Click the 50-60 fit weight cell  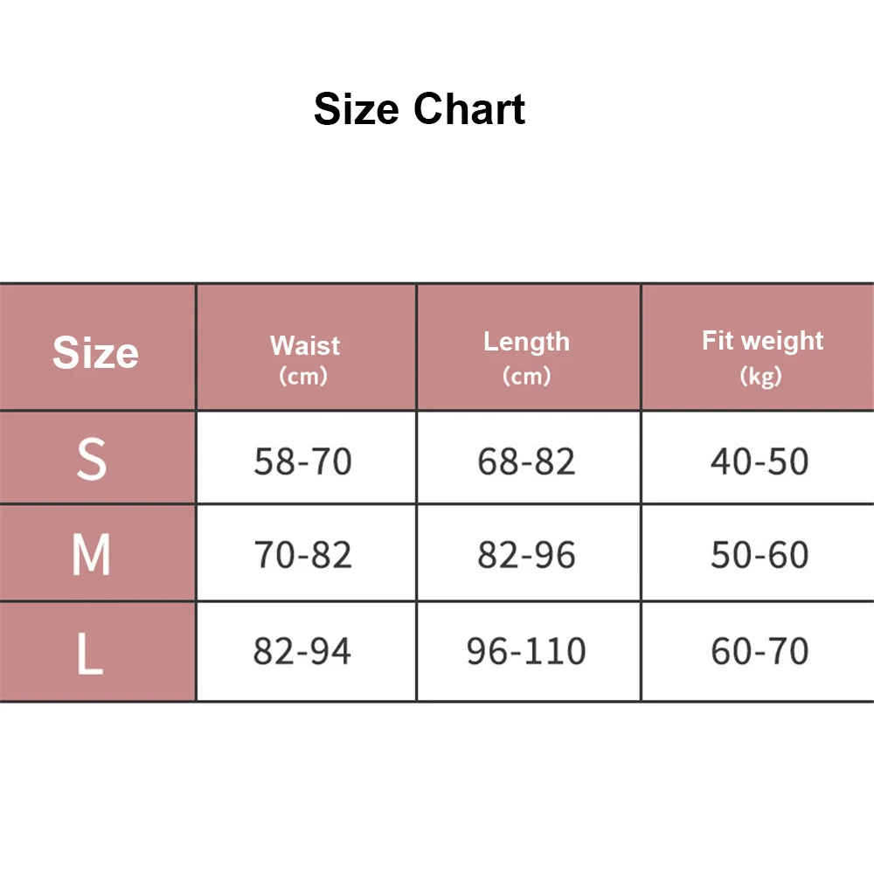point(760,555)
